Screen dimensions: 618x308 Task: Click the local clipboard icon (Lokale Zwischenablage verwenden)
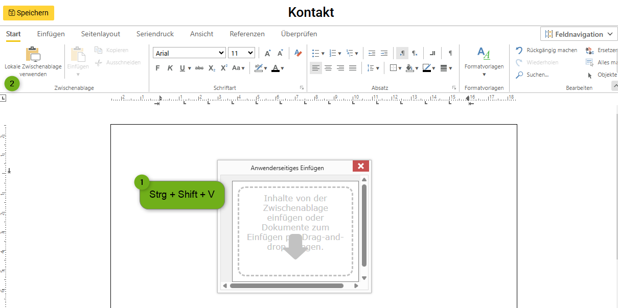(33, 54)
